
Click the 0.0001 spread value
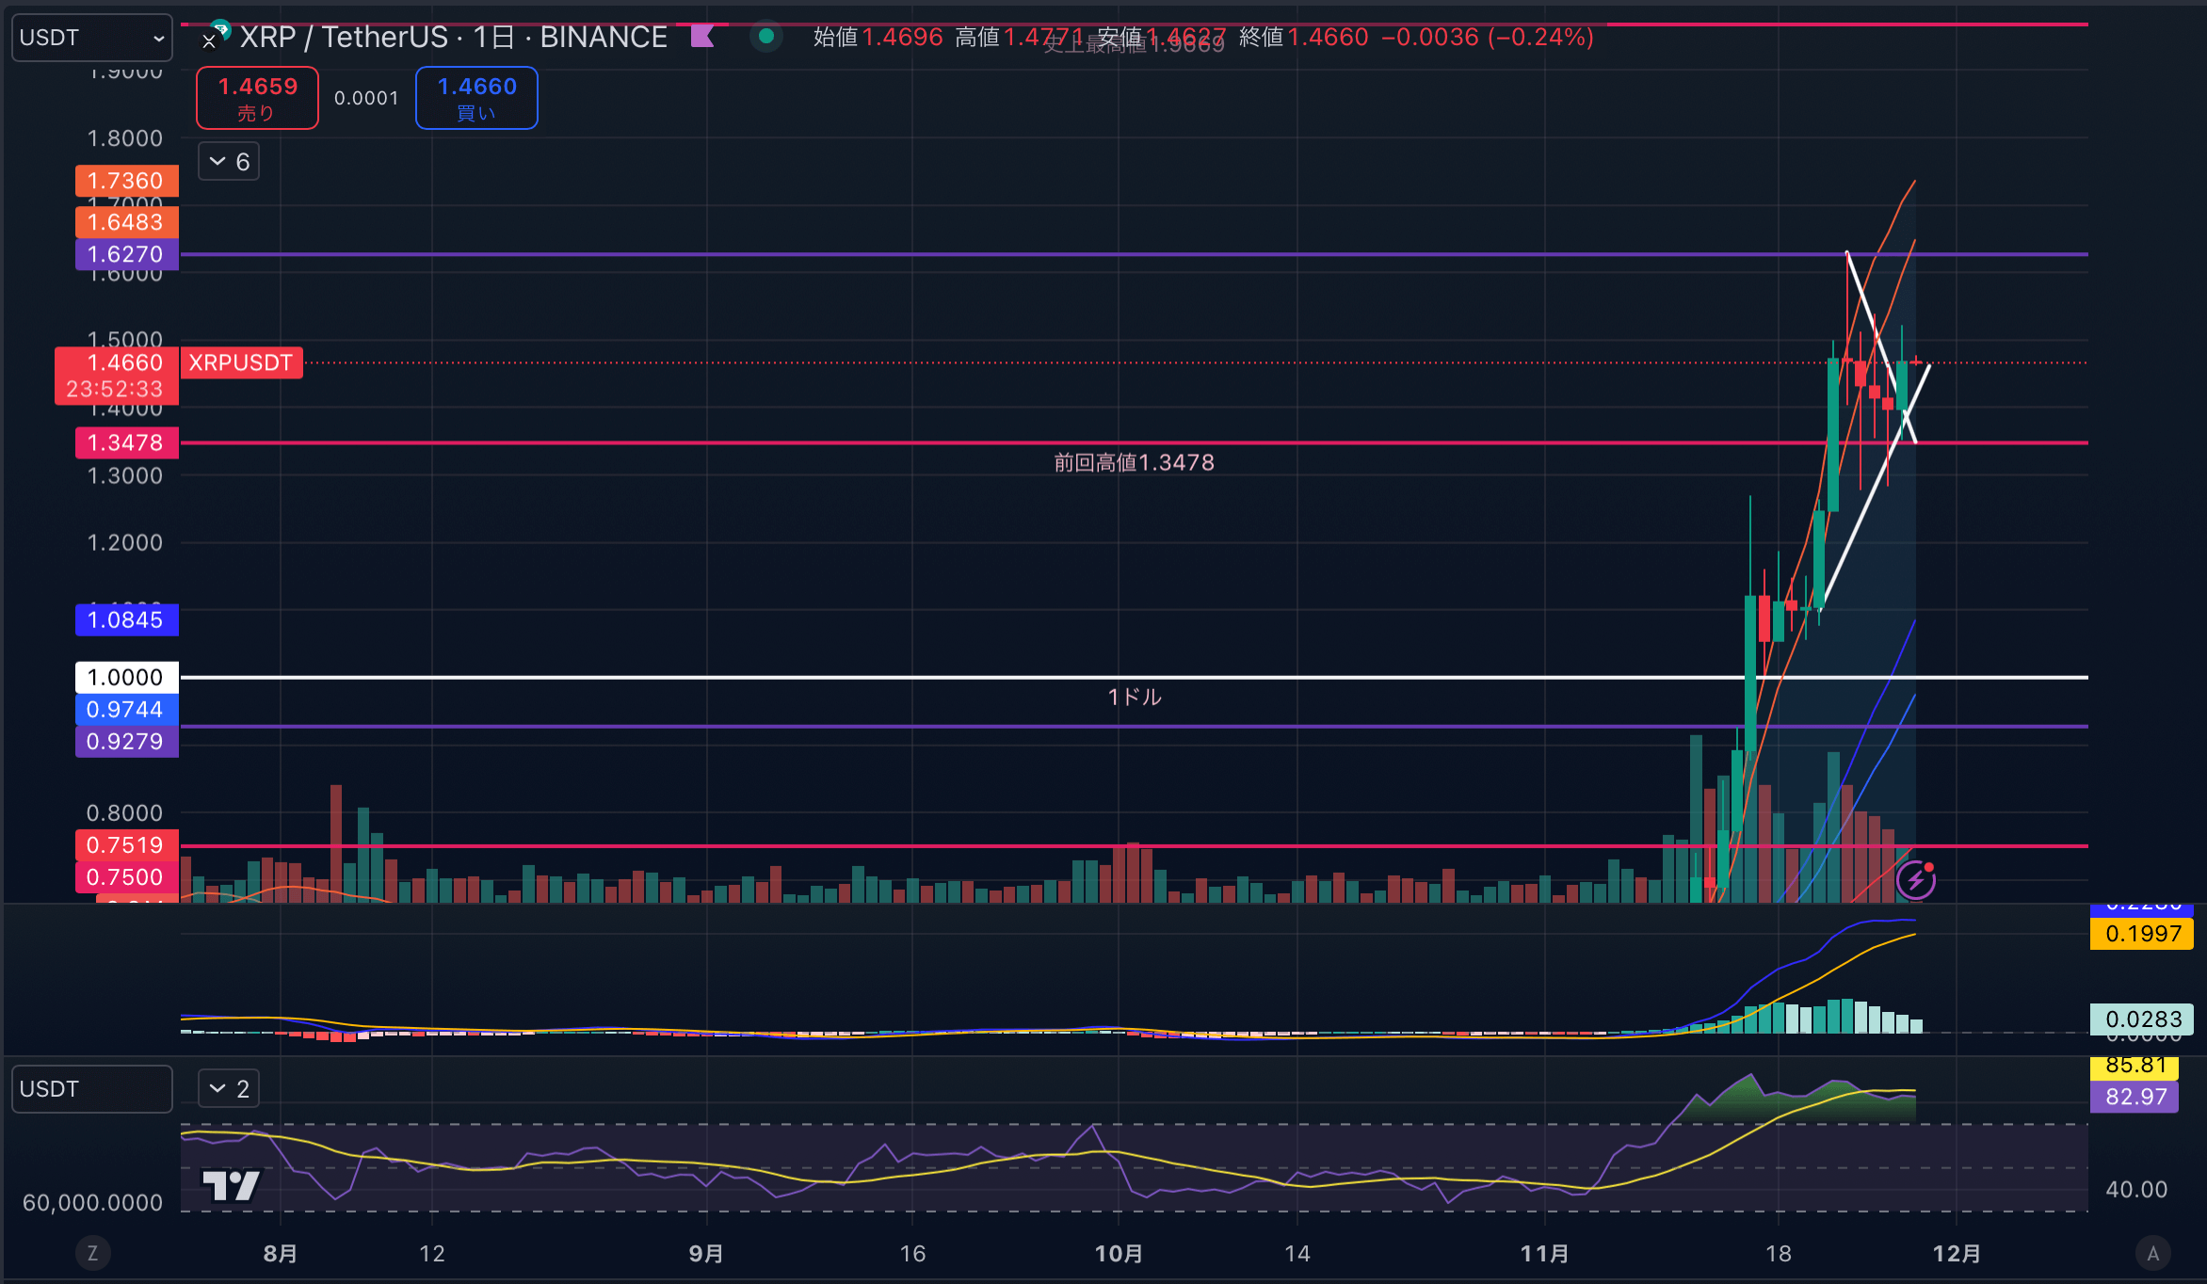366,98
